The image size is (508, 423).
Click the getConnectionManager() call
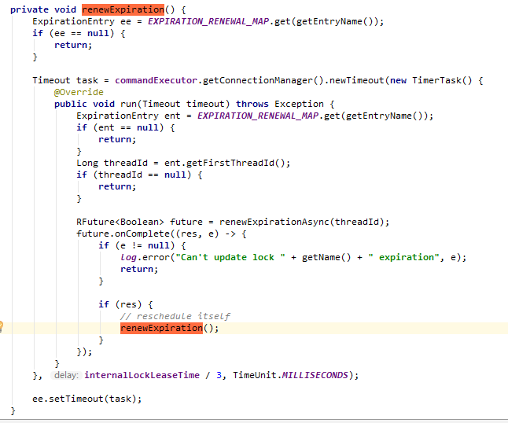click(263, 80)
